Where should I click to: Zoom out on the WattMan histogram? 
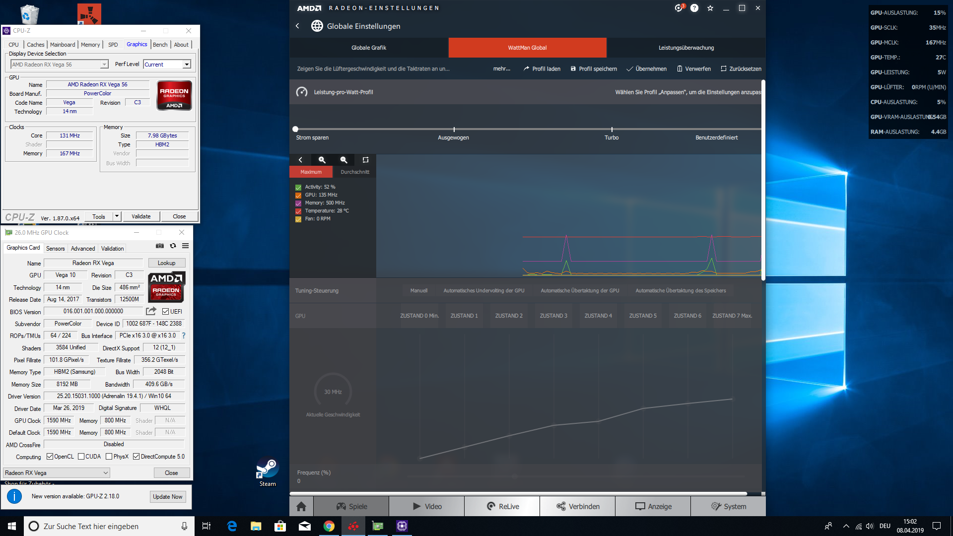[x=344, y=160]
